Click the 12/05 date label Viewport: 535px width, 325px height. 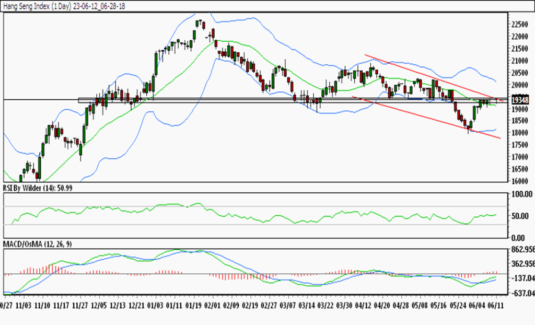(99, 305)
